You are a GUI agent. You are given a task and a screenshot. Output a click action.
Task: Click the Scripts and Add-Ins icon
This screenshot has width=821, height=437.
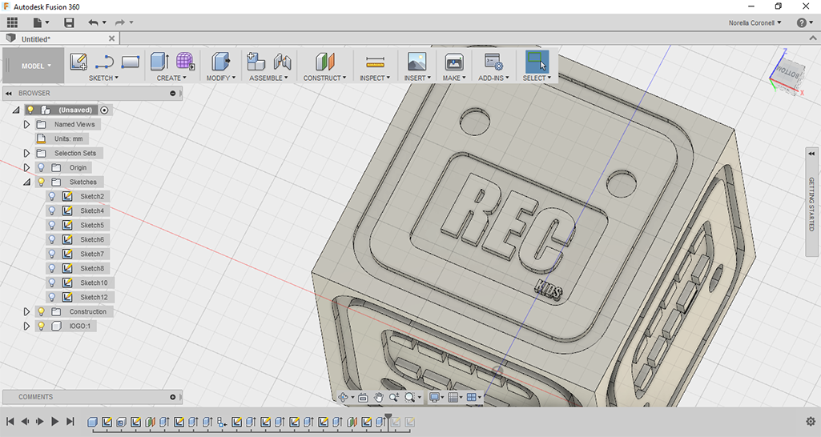pos(493,62)
